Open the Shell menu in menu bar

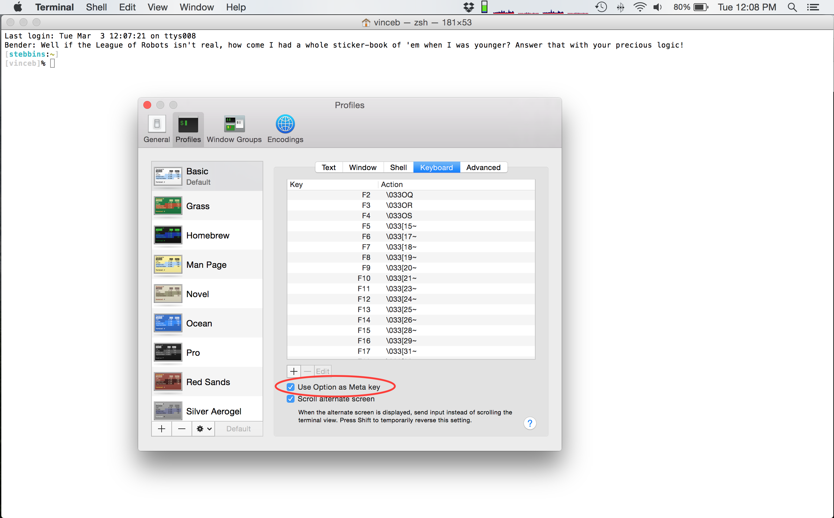coord(96,7)
